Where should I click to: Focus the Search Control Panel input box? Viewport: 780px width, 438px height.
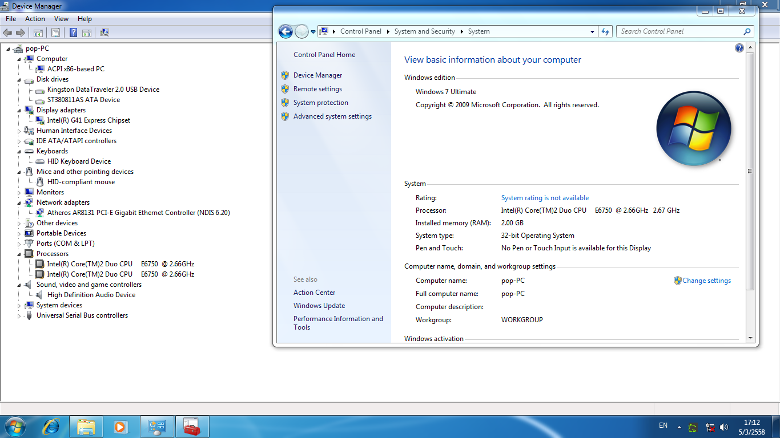click(680, 31)
